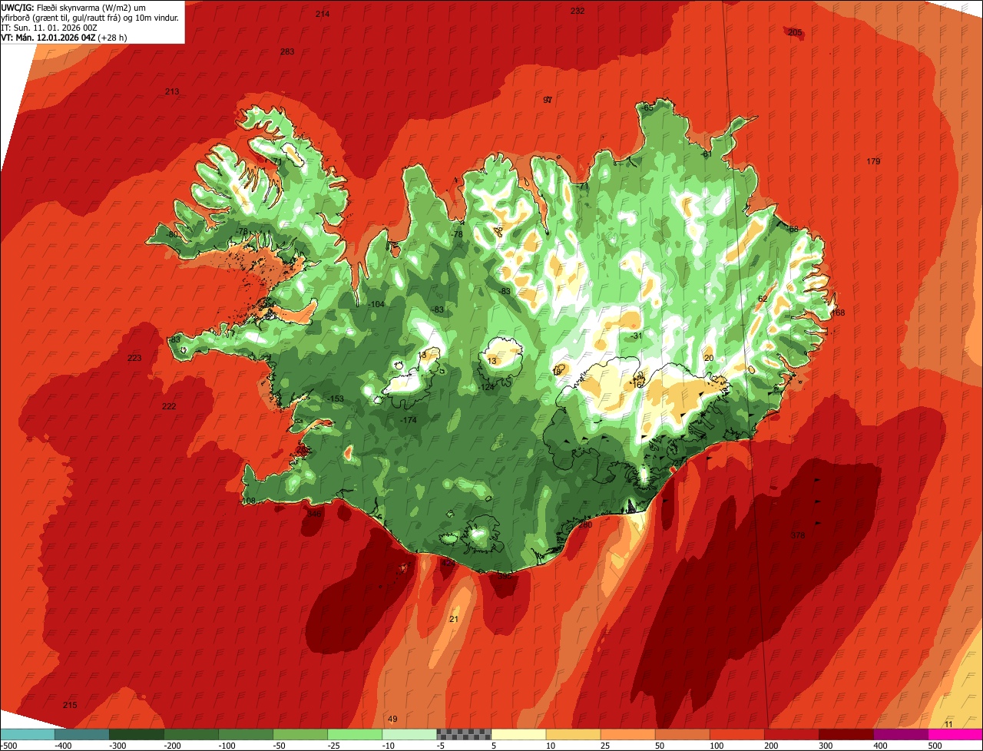Select the map value '378'

coord(797,535)
